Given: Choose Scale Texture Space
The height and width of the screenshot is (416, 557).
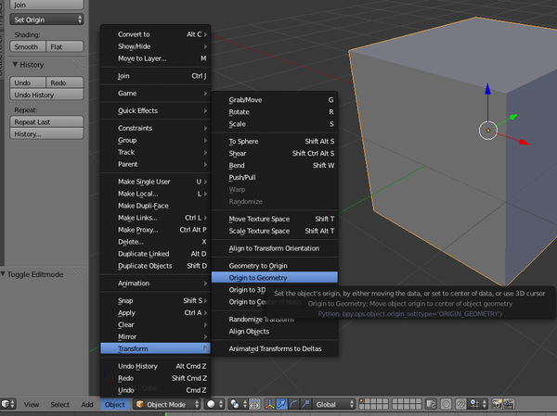Looking at the screenshot, I should pos(275,231).
